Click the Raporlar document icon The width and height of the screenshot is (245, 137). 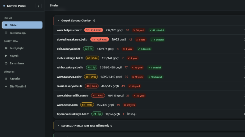[6, 79]
